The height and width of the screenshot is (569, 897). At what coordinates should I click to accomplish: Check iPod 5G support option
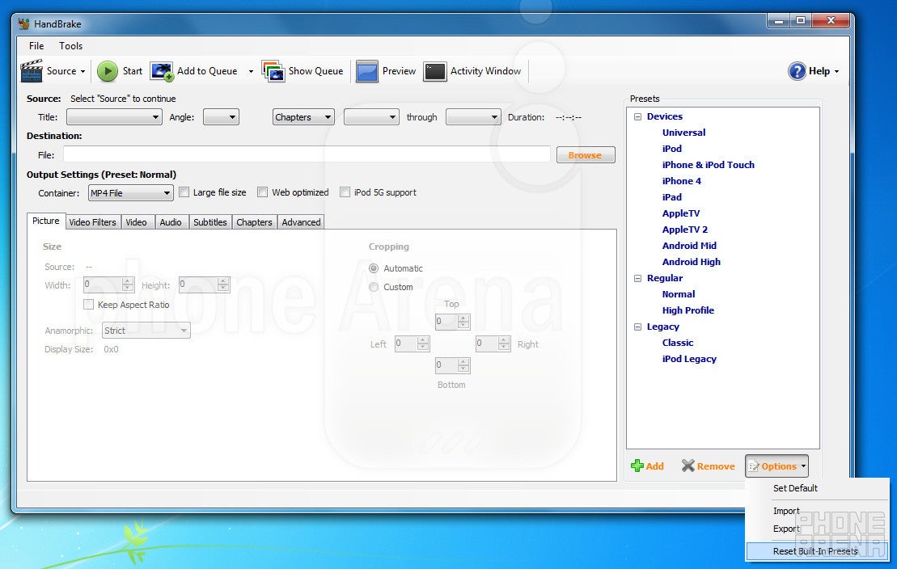[345, 192]
